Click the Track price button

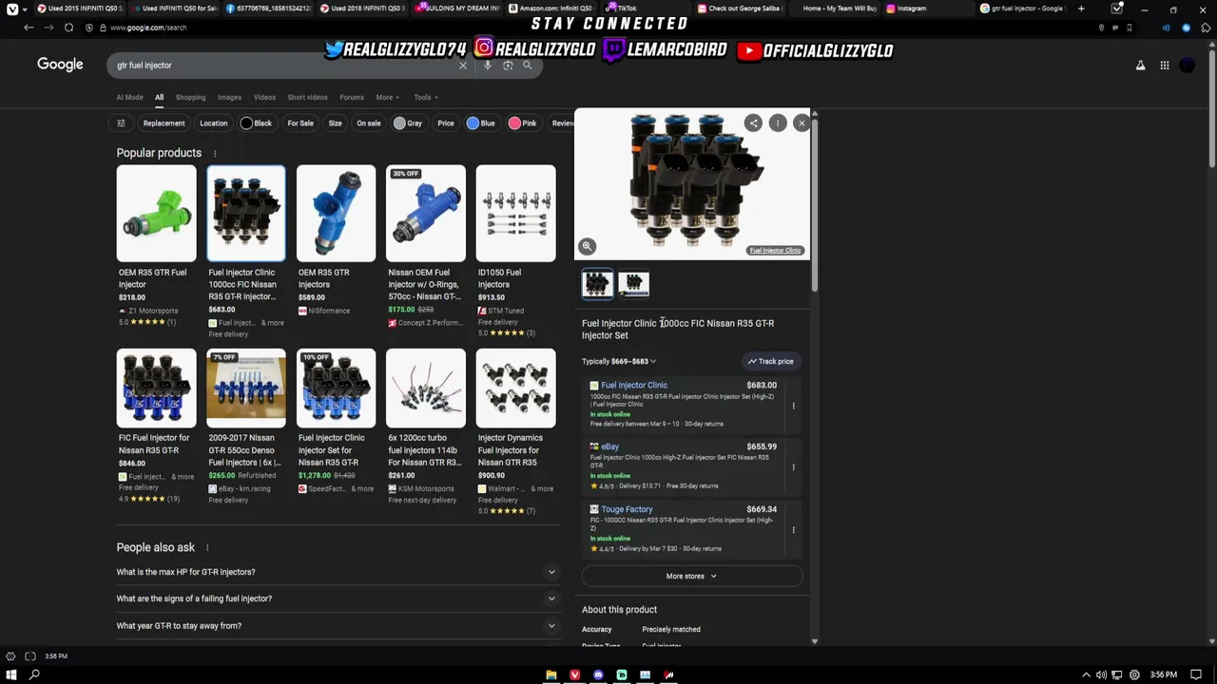(770, 361)
